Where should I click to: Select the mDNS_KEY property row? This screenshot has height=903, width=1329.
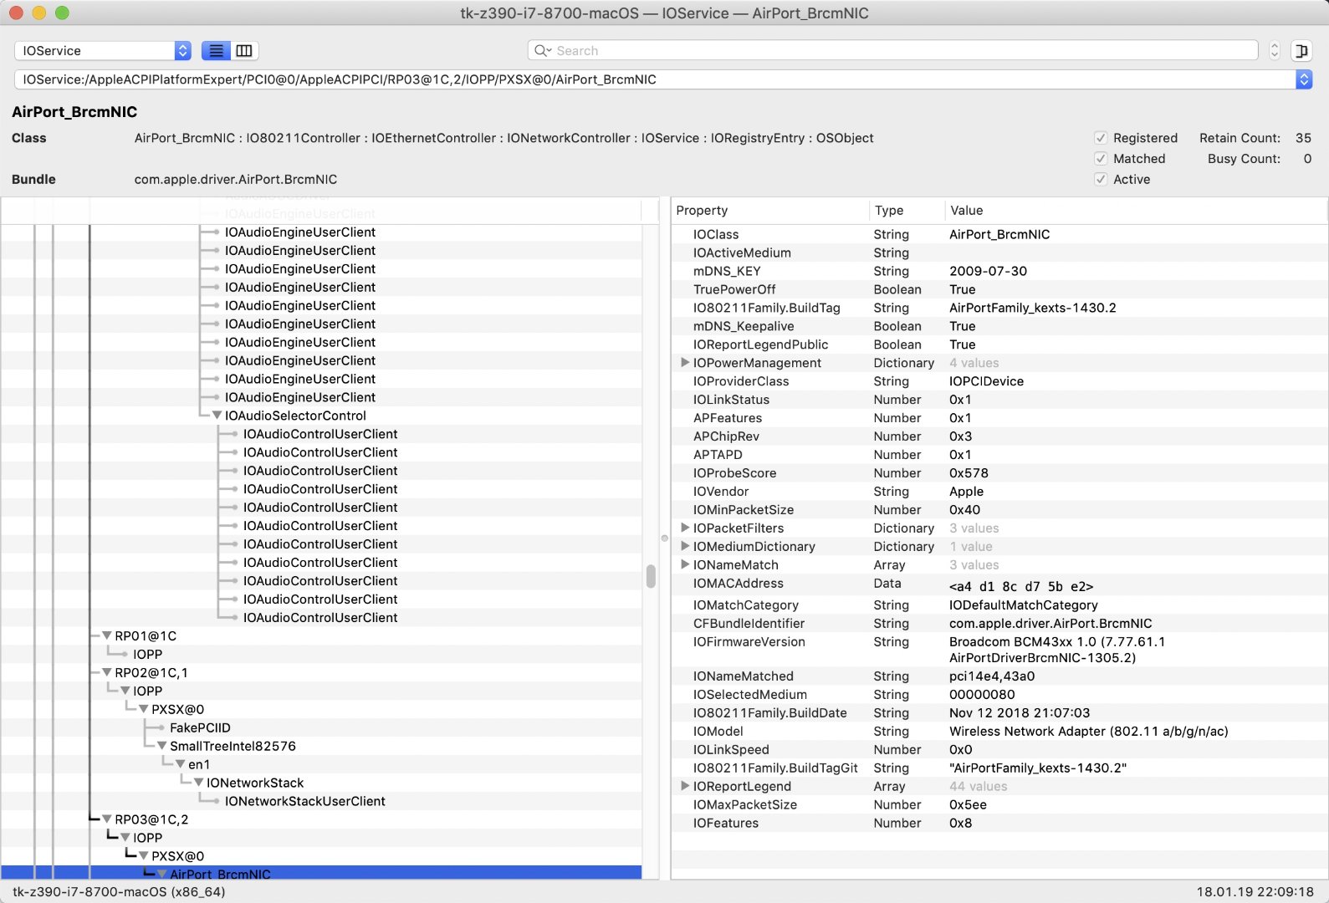click(x=999, y=272)
